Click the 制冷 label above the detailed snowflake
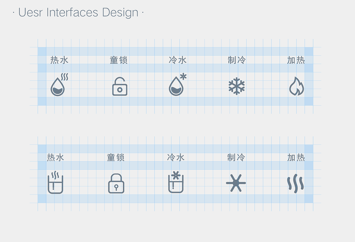 237,60
